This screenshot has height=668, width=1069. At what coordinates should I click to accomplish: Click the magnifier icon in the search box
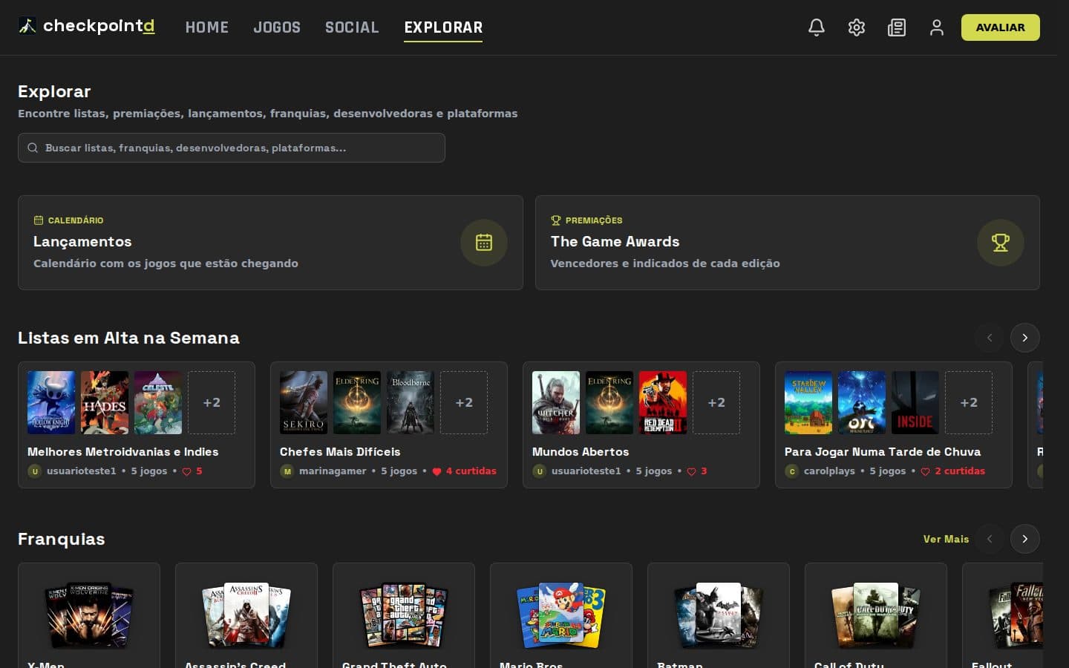33,148
